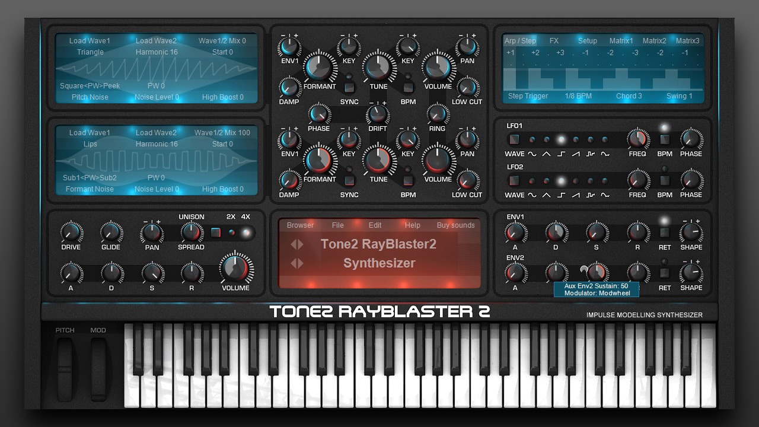Click the DRIFT knob
759x427 pixels.
coord(378,114)
